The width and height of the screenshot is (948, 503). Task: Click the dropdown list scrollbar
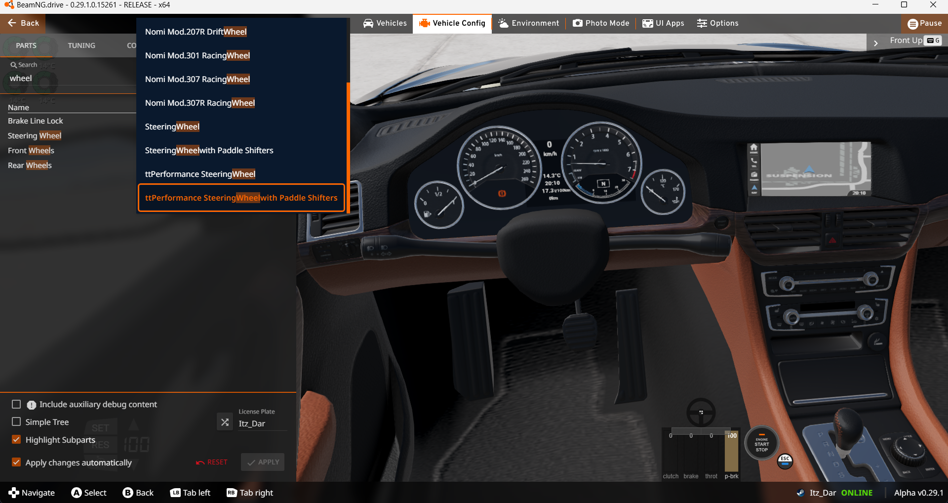pos(348,147)
